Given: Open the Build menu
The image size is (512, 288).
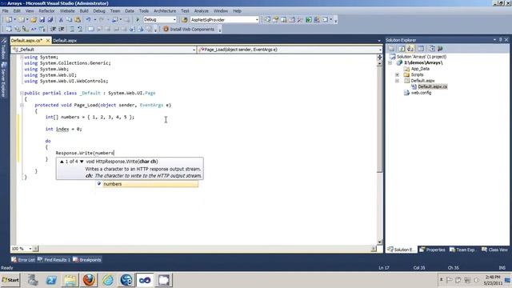Looking at the screenshot, I should 84,10.
